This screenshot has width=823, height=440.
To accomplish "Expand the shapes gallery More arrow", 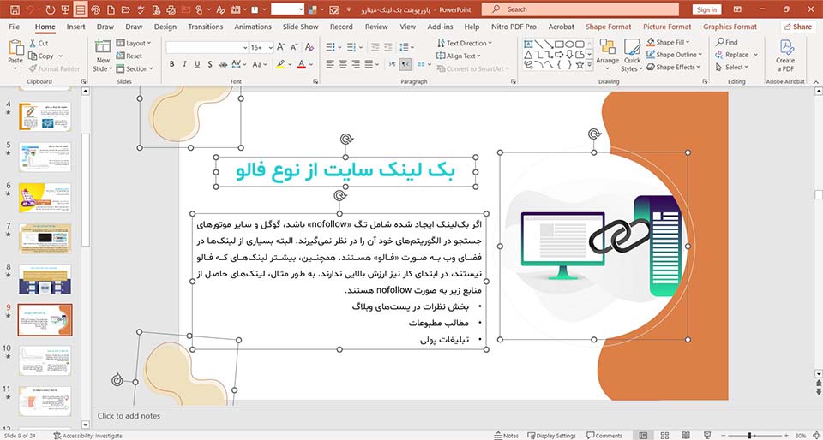I will coord(590,65).
